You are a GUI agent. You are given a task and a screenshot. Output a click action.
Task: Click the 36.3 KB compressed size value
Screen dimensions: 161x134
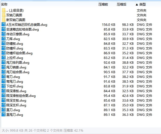tap(128, 115)
